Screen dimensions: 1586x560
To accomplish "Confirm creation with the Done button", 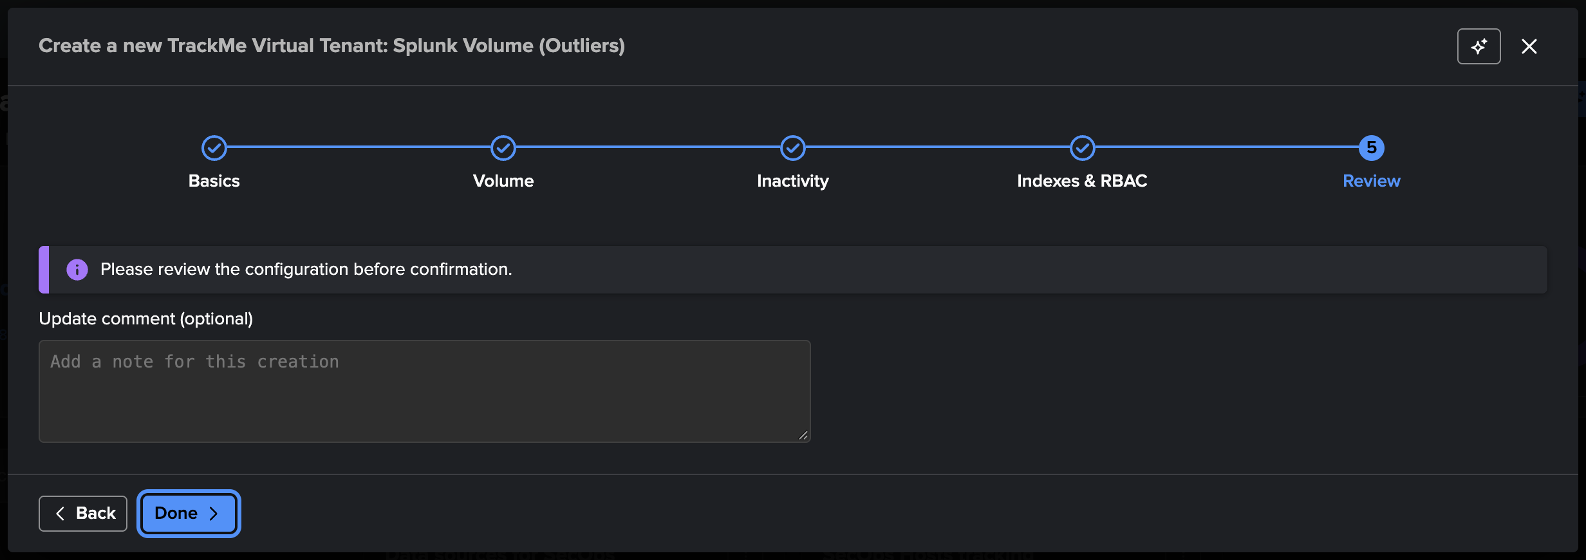I will (x=189, y=514).
